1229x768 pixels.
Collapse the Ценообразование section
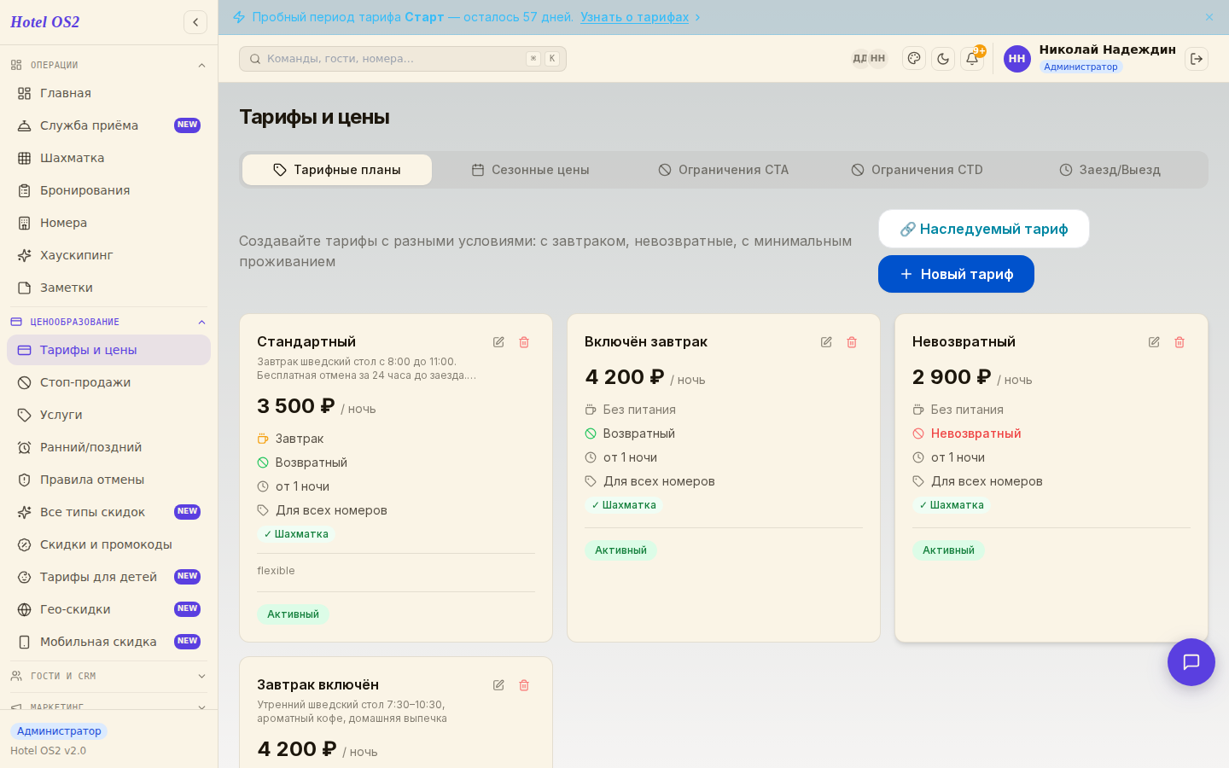click(201, 323)
